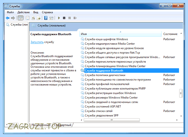Click the Back arrow toolbar icon
The height and width of the screenshot is (137, 188).
coord(8,18)
